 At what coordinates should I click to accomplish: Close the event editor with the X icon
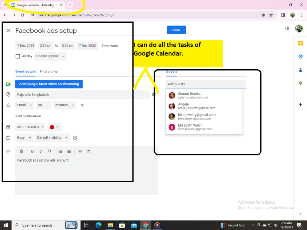[9, 30]
